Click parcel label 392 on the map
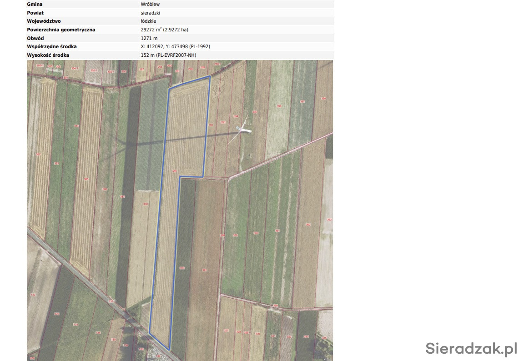 [x=210, y=125]
